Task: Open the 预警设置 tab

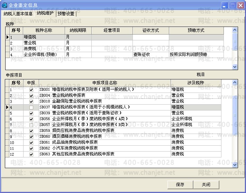Action: 66,14
